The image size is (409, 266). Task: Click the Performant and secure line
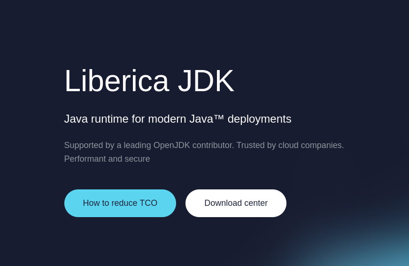pos(107,159)
